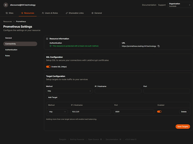Switch to the Sites tab
Viewport: 193px width, 144px height.
point(10,13)
